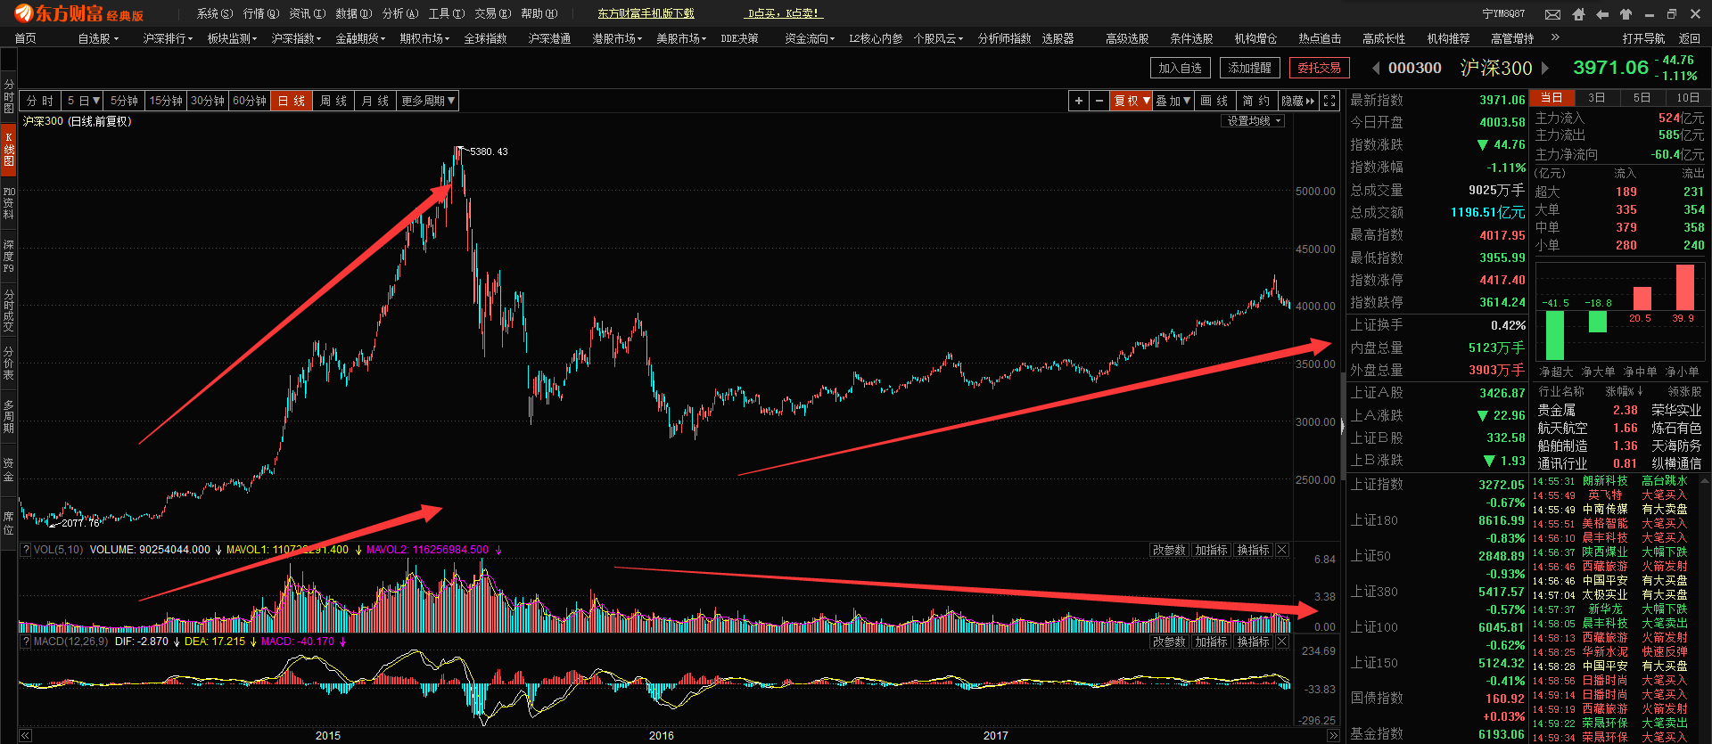Click the up arrow icon in title bar
The image size is (1712, 744).
pyautogui.click(x=1626, y=14)
